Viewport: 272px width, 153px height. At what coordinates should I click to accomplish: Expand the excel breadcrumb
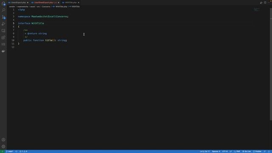pos(33,7)
